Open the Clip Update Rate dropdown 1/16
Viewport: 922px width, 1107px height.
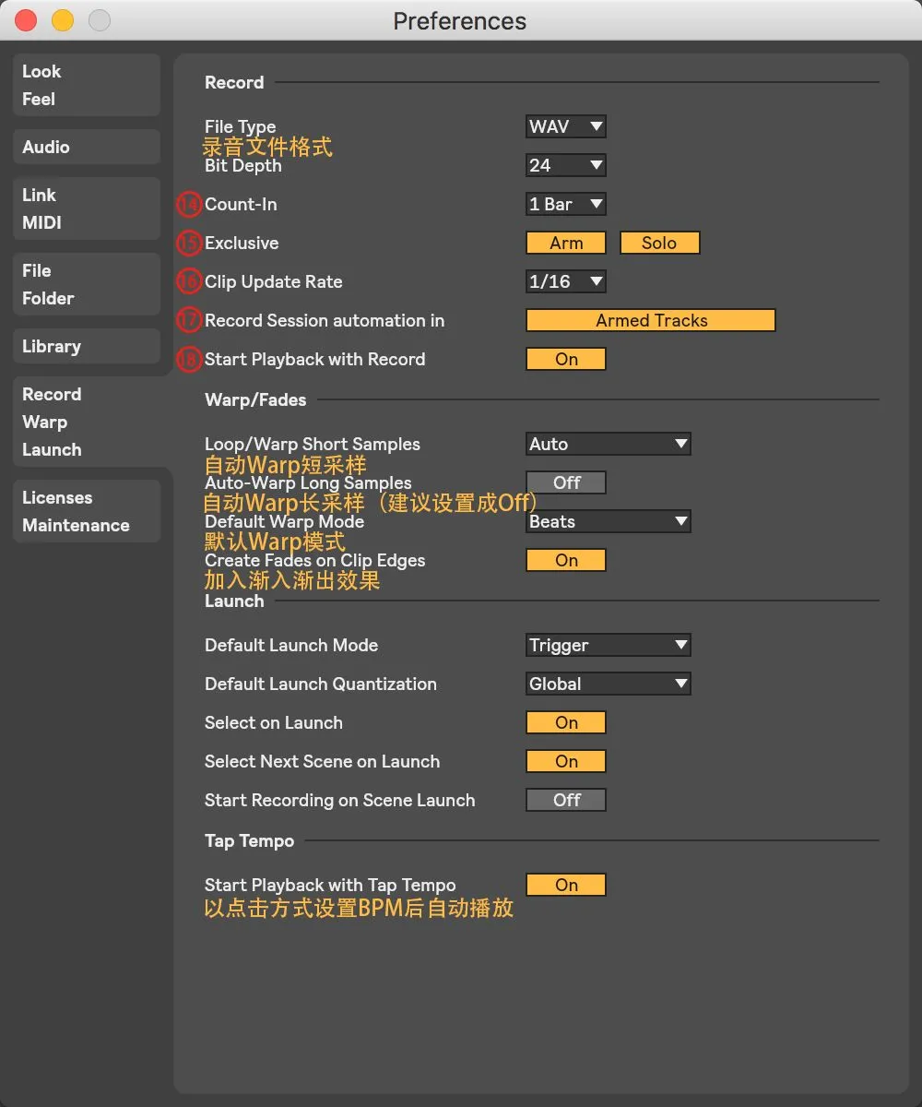pyautogui.click(x=566, y=281)
